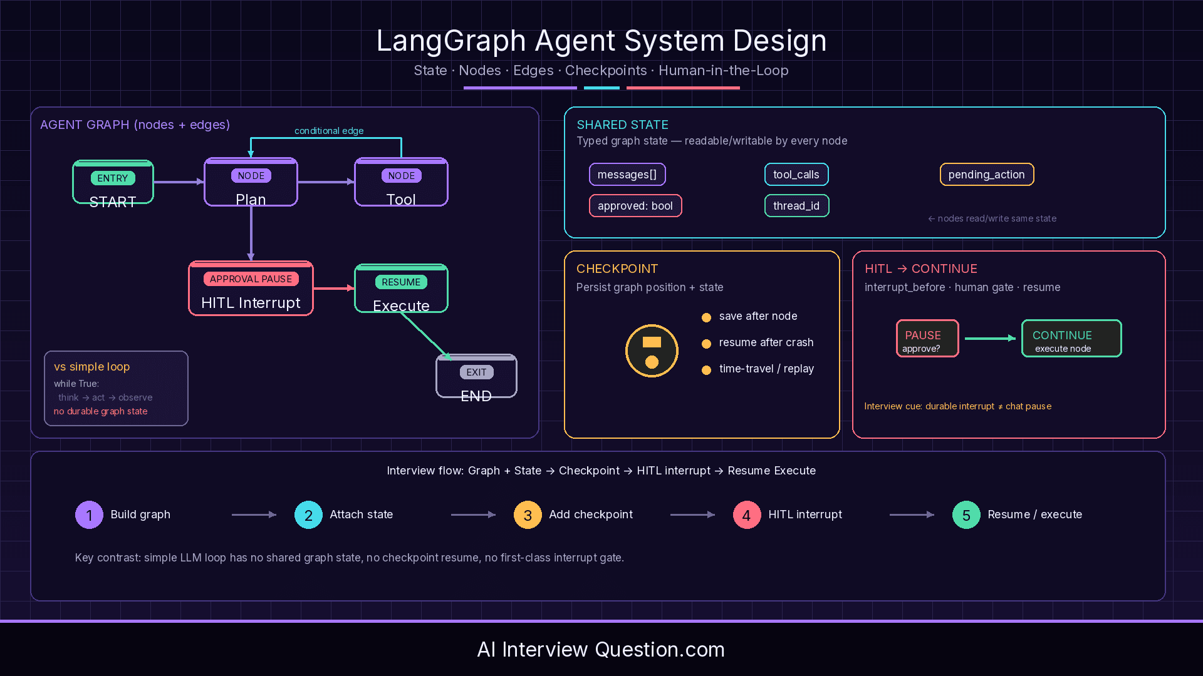Viewport: 1203px width, 676px height.
Task: Click the 'HITL → CONTINUE' heading
Action: click(921, 269)
